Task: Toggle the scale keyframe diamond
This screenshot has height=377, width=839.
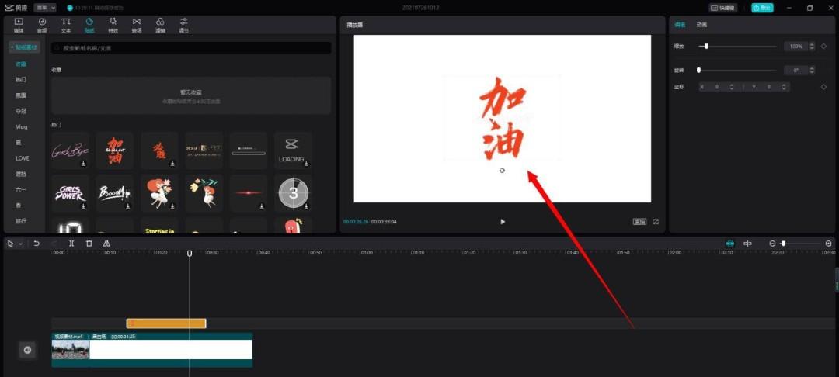Action: click(x=823, y=47)
